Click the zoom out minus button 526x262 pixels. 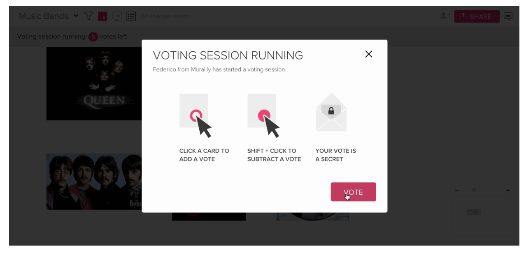[x=457, y=191]
